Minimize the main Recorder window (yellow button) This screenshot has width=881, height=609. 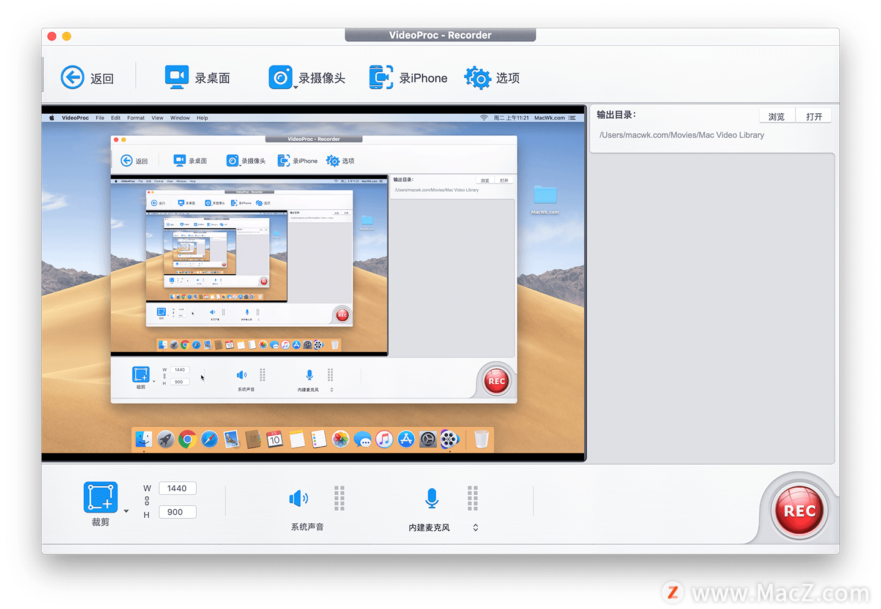point(67,36)
